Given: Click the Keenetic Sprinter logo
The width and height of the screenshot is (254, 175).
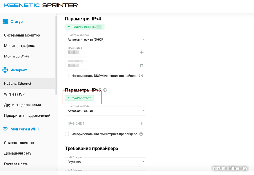Looking at the screenshot, I should (41, 5).
